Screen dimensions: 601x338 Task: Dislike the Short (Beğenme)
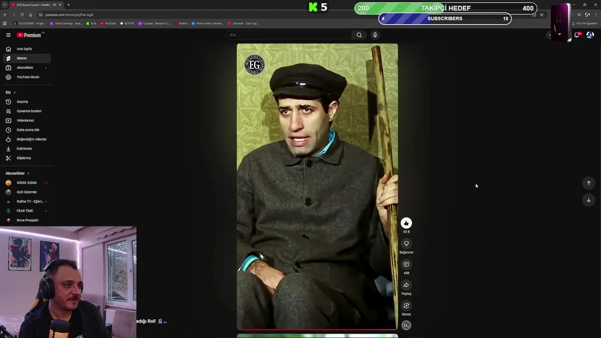(406, 244)
